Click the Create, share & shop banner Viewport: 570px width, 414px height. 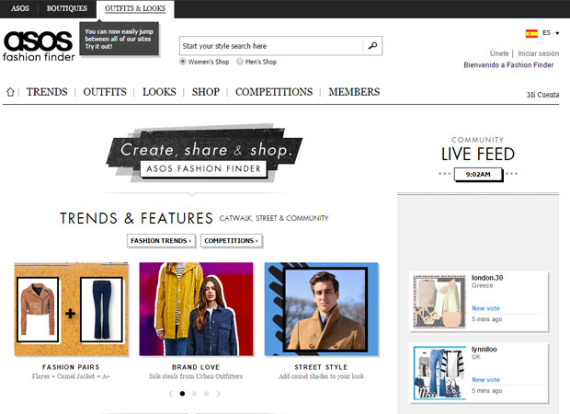pyautogui.click(x=204, y=153)
